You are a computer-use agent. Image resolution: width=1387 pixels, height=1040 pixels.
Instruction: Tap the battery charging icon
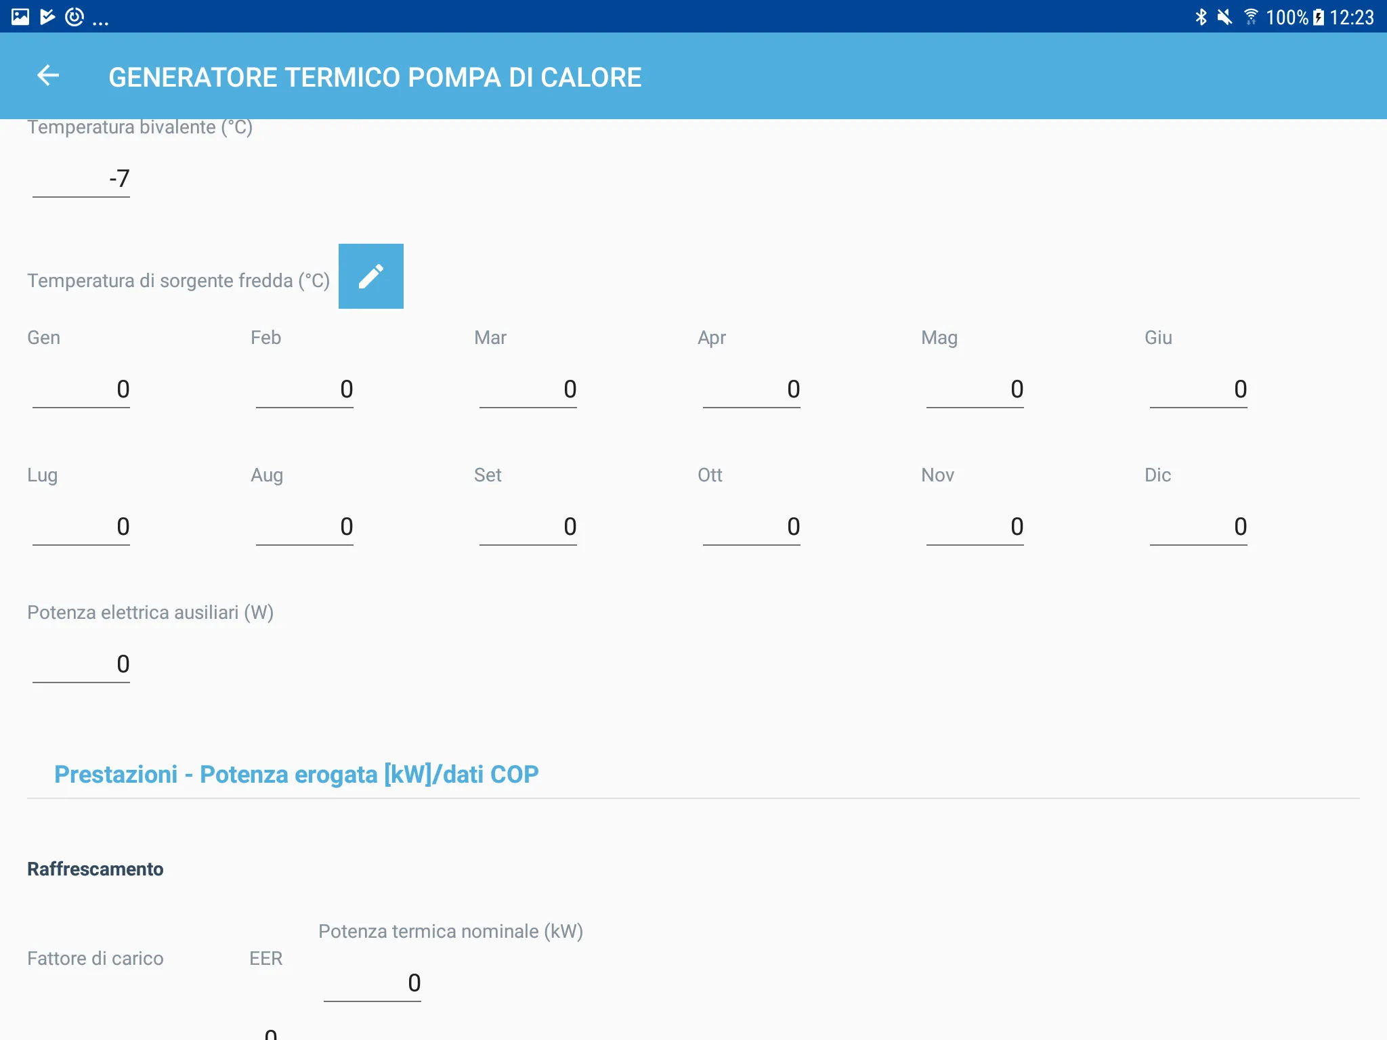[x=1319, y=17]
